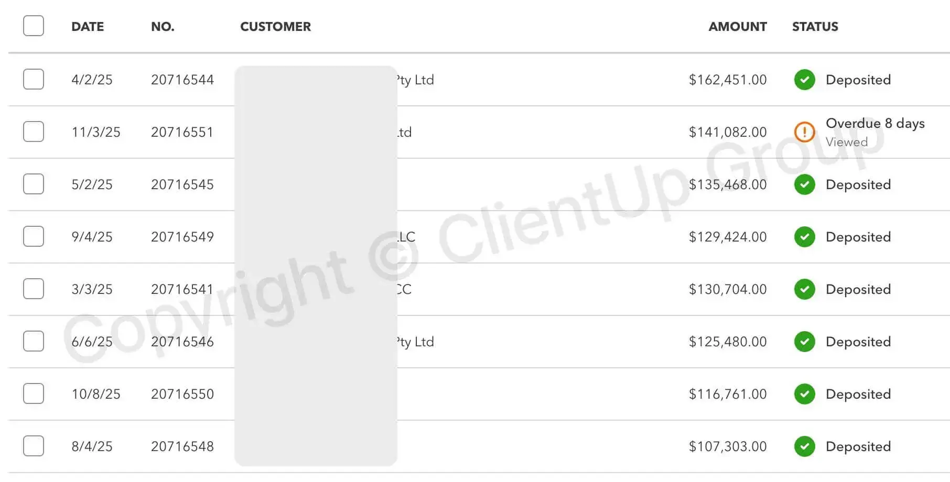Click the green Deposited icon for invoice 20716550
The image size is (950, 482).
(x=804, y=394)
